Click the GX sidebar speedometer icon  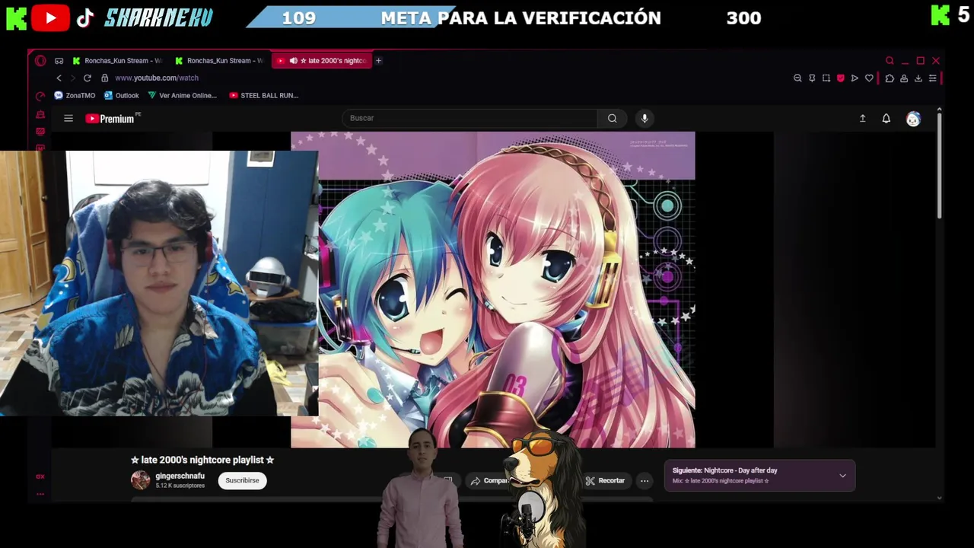click(x=40, y=96)
